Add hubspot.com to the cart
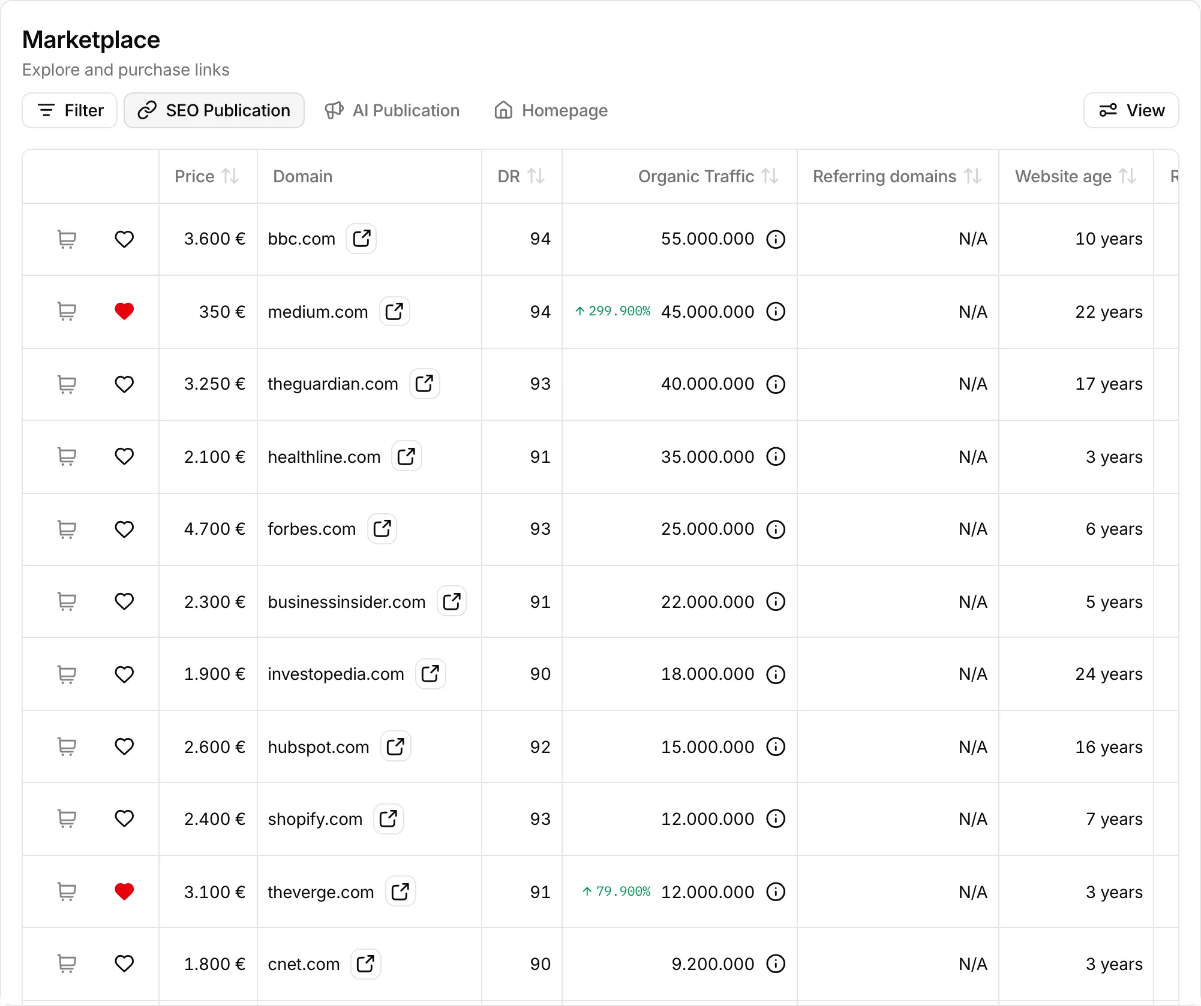The height and width of the screenshot is (1006, 1201). (x=67, y=747)
